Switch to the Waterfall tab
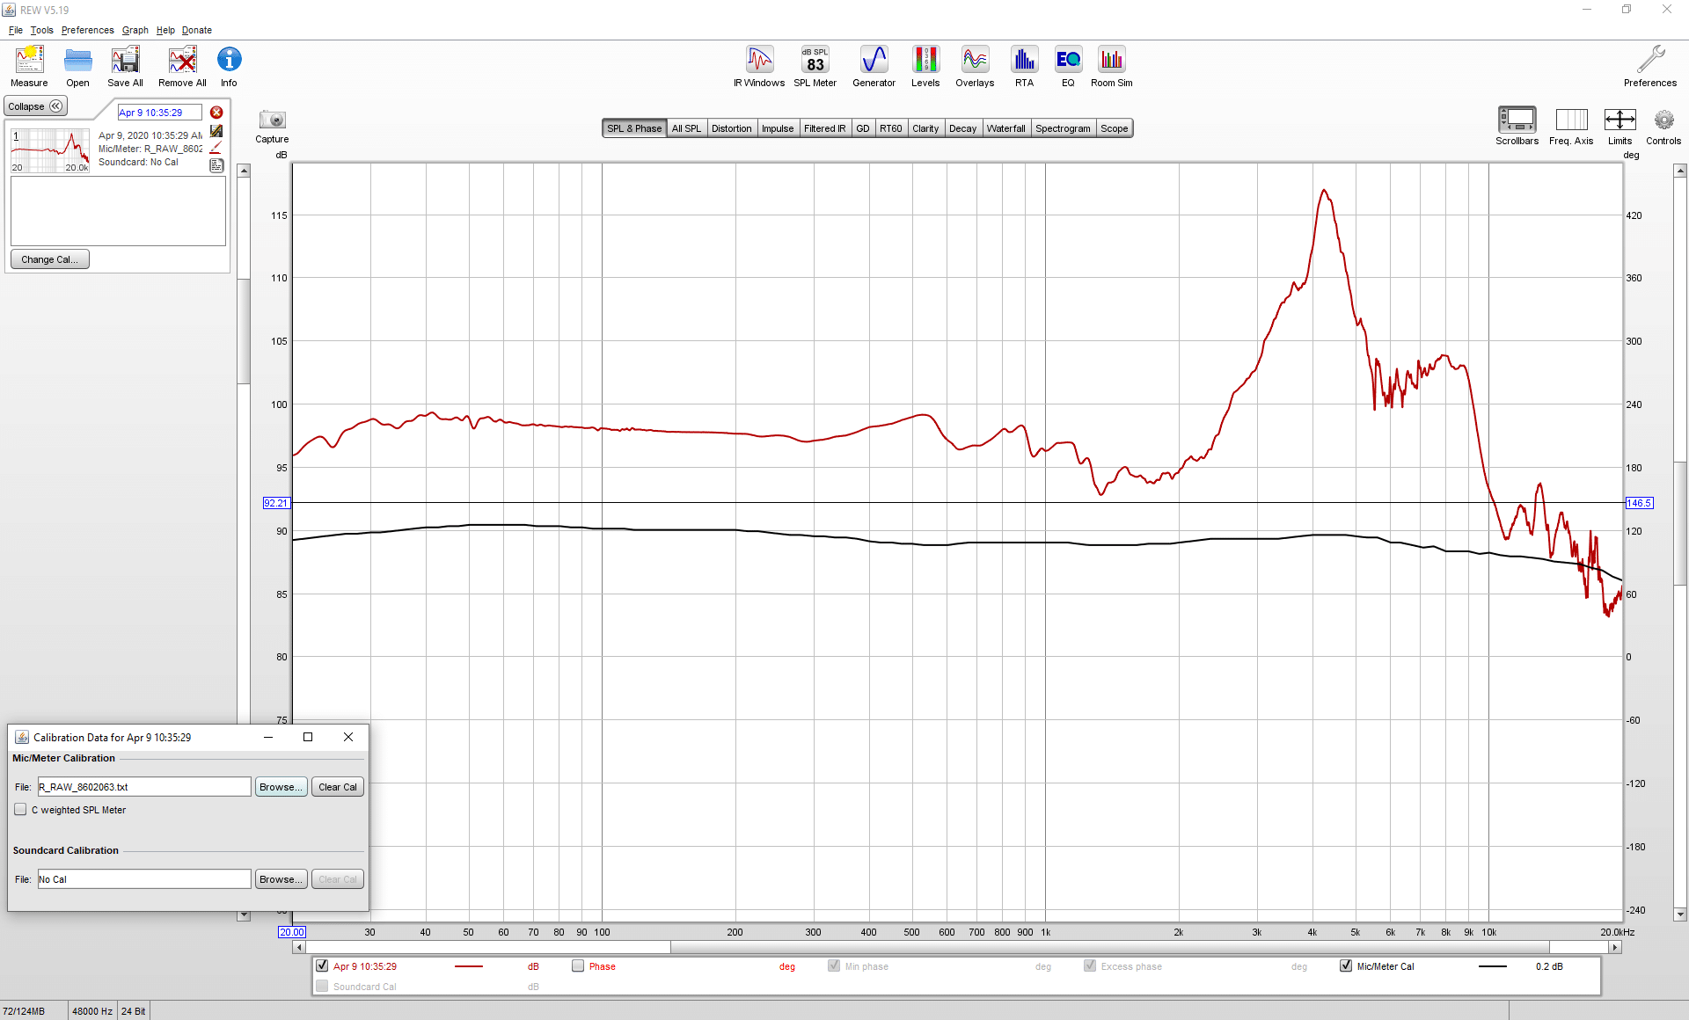 click(x=1005, y=128)
